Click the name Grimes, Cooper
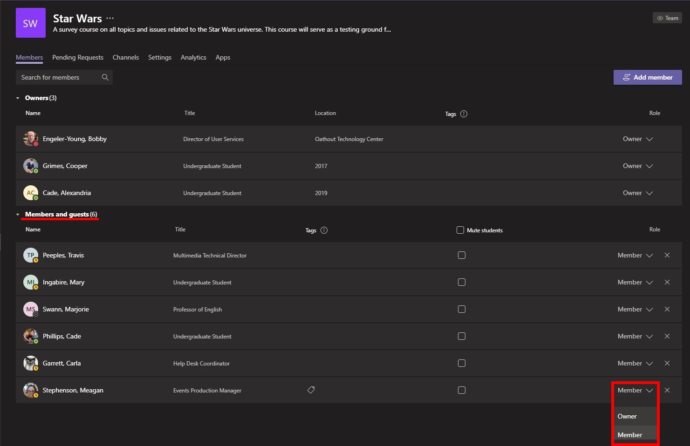690x446 pixels. pyautogui.click(x=65, y=166)
